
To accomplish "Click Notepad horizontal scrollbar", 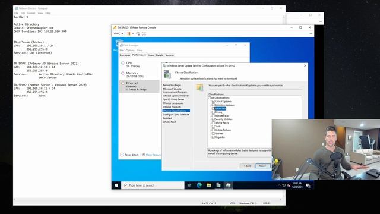I will (148, 199).
